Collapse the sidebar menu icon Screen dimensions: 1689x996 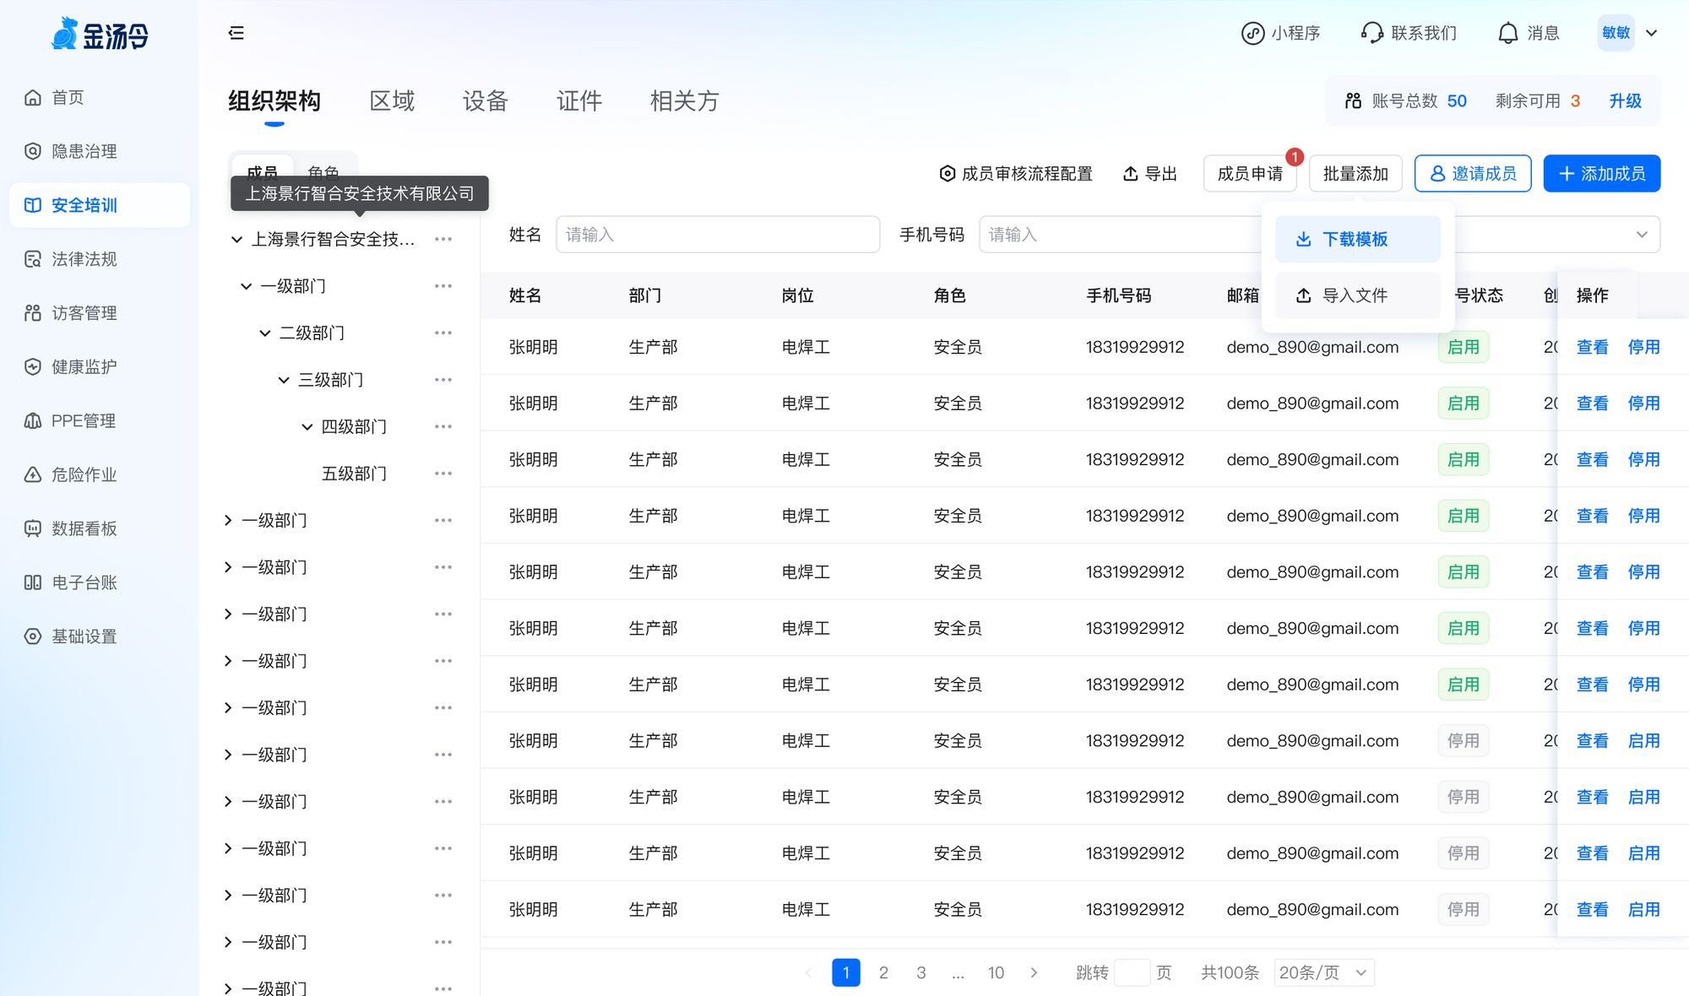[236, 33]
